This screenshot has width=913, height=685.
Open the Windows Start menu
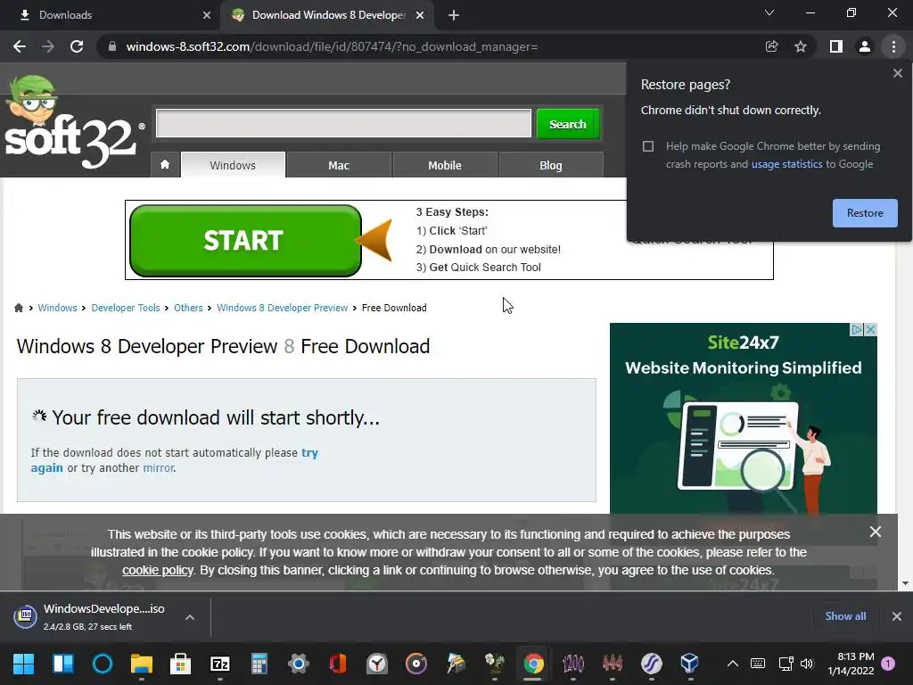click(x=24, y=664)
